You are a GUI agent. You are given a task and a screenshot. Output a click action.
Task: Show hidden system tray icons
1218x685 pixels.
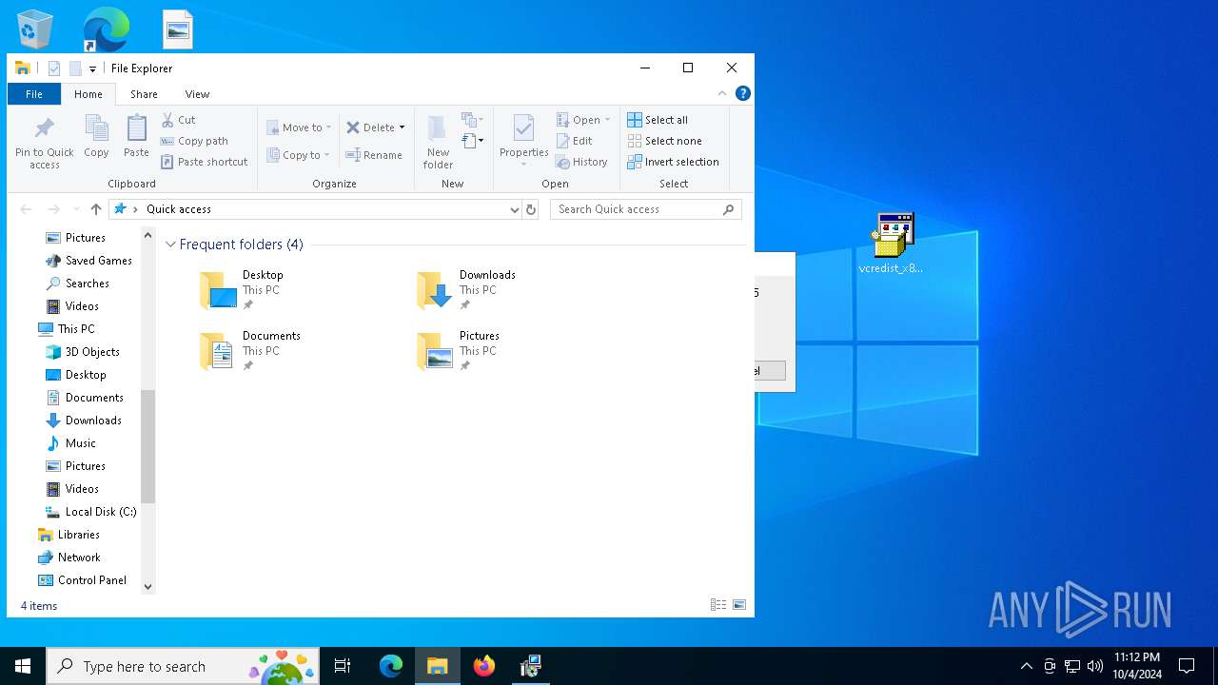pyautogui.click(x=1026, y=666)
